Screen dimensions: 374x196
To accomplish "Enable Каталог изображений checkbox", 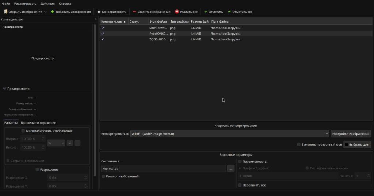I will point(103,176).
